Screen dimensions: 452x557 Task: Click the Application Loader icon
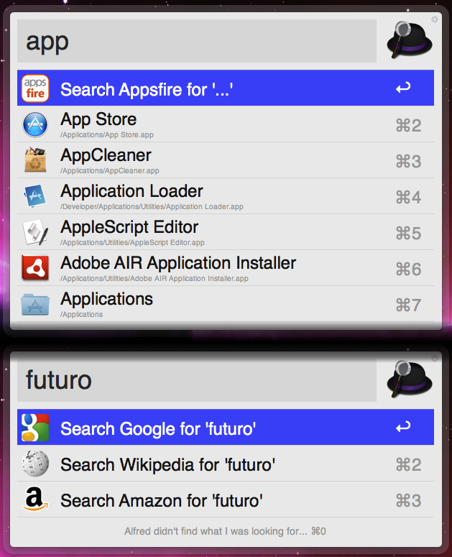34,195
